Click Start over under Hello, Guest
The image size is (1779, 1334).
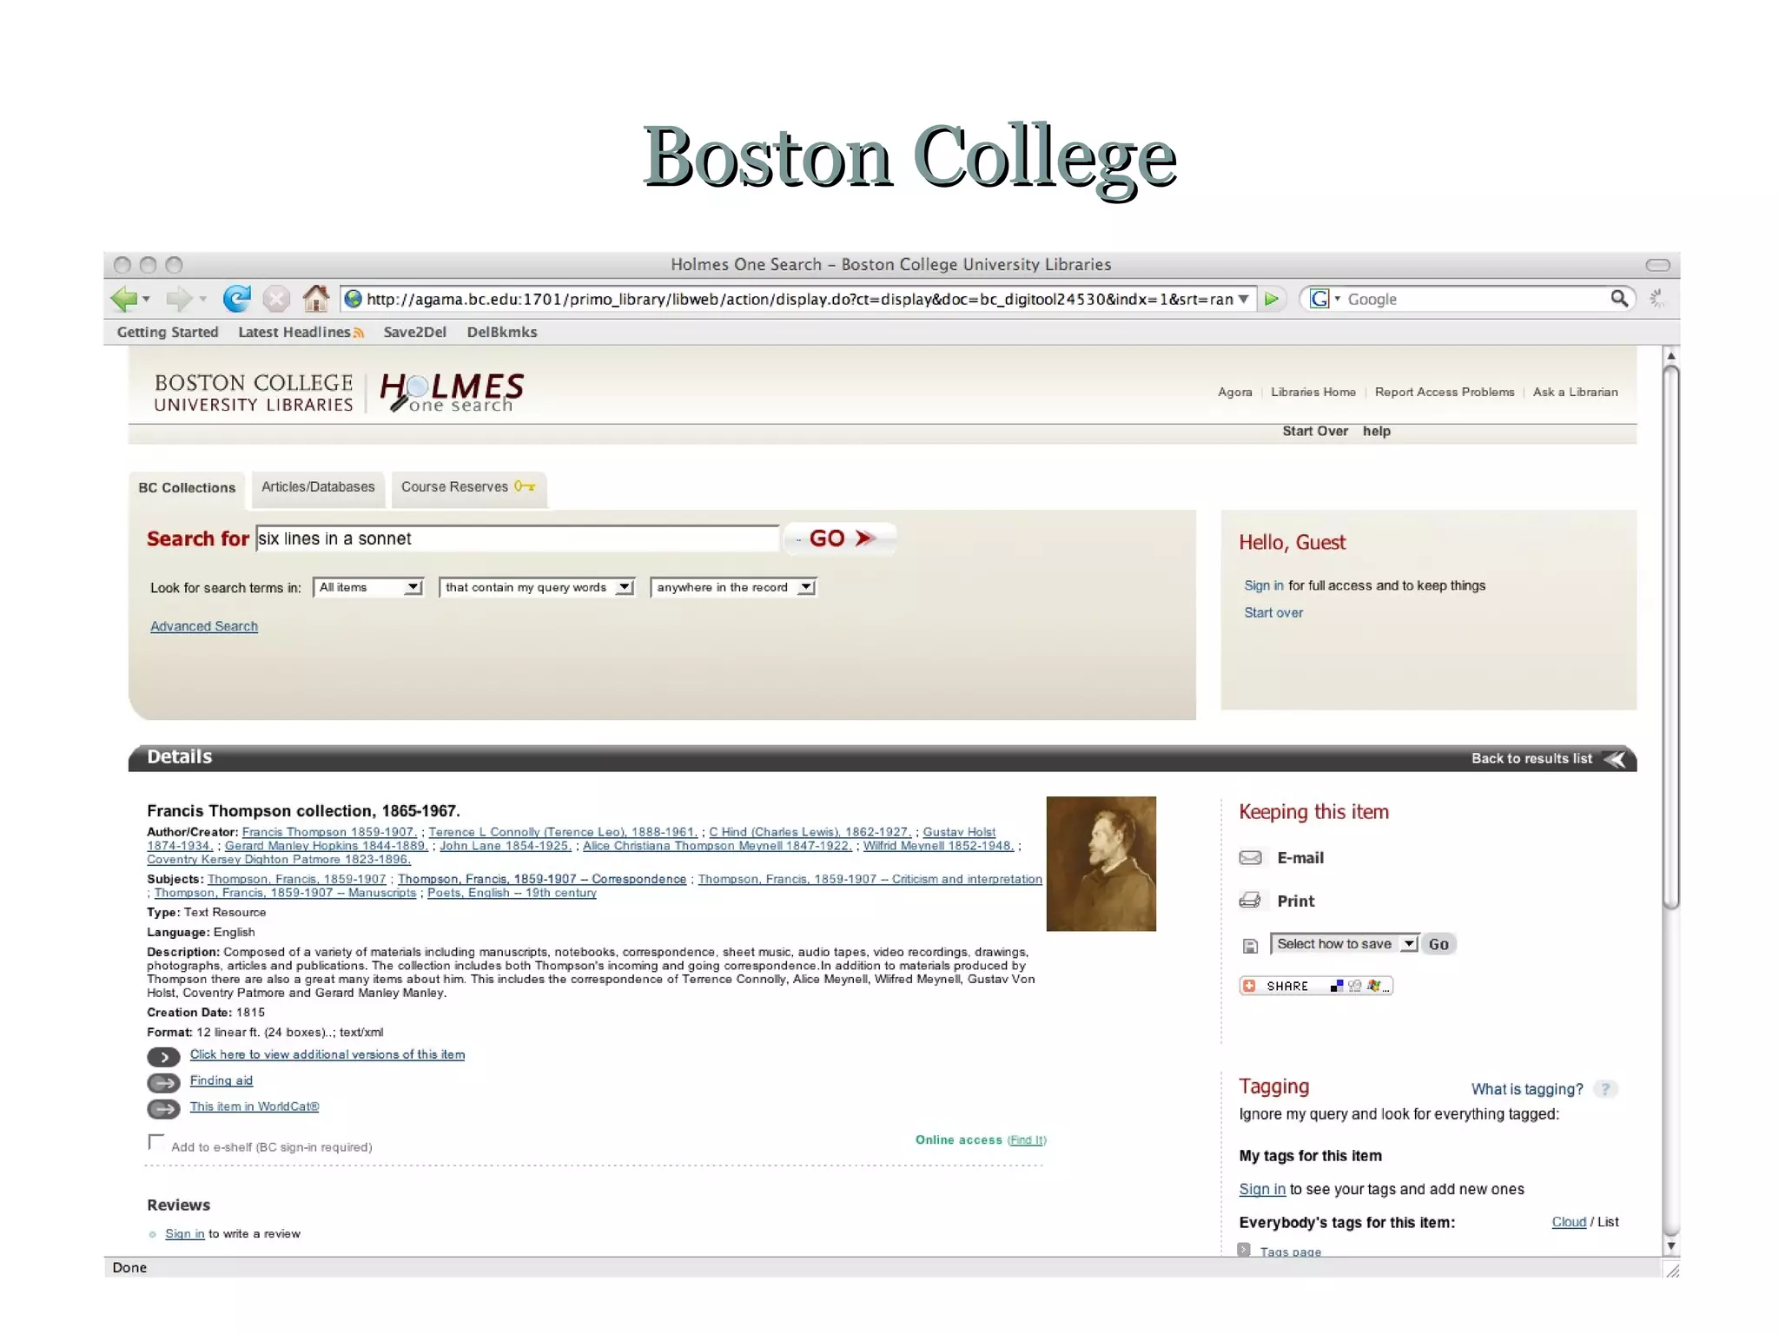(1273, 613)
